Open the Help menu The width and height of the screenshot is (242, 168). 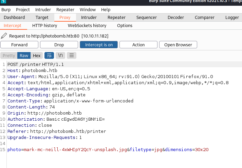[106, 10]
